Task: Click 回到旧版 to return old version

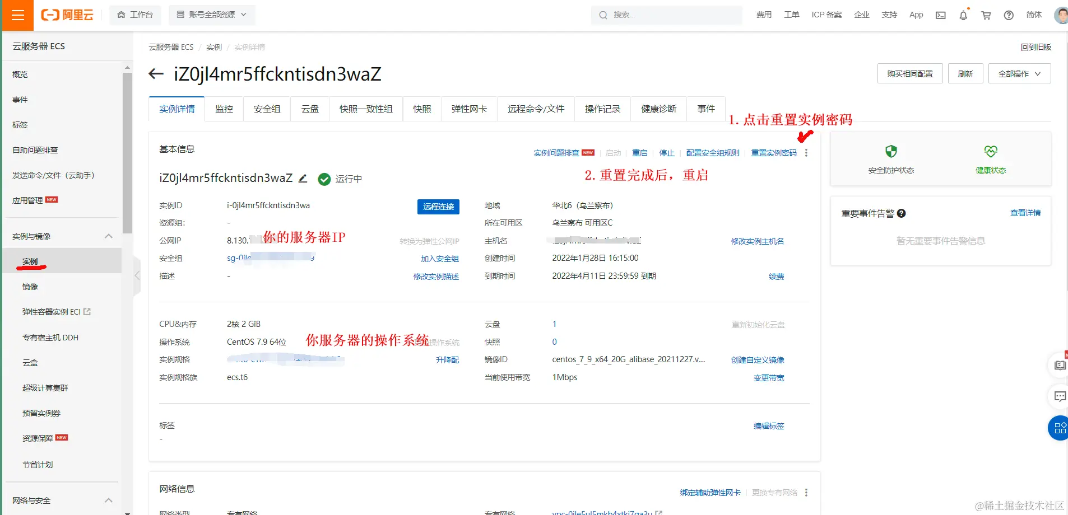Action: (x=1036, y=47)
